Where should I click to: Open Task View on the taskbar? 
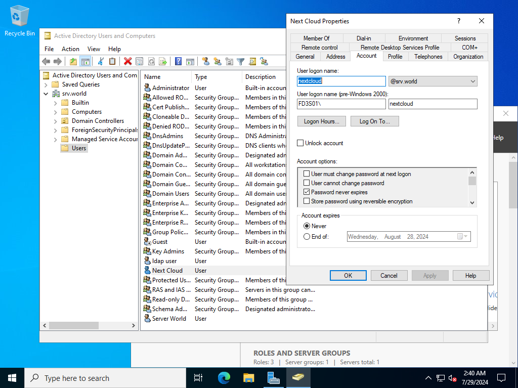pos(198,378)
